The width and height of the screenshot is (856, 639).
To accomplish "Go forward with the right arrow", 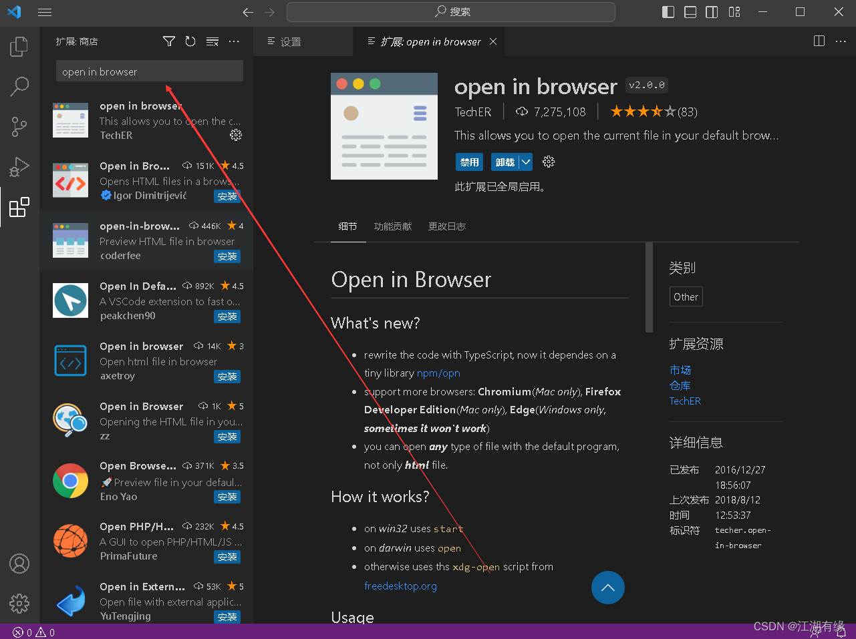I will pos(269,12).
